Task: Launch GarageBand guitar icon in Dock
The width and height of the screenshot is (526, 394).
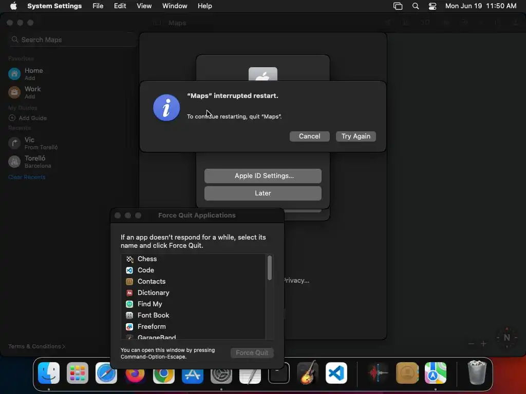Action: pyautogui.click(x=307, y=372)
